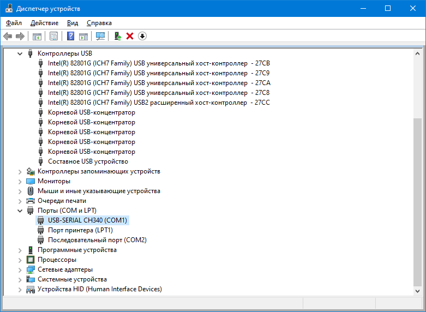Uninstall device using the red X icon
Image resolution: width=426 pixels, height=312 pixels.
point(130,36)
